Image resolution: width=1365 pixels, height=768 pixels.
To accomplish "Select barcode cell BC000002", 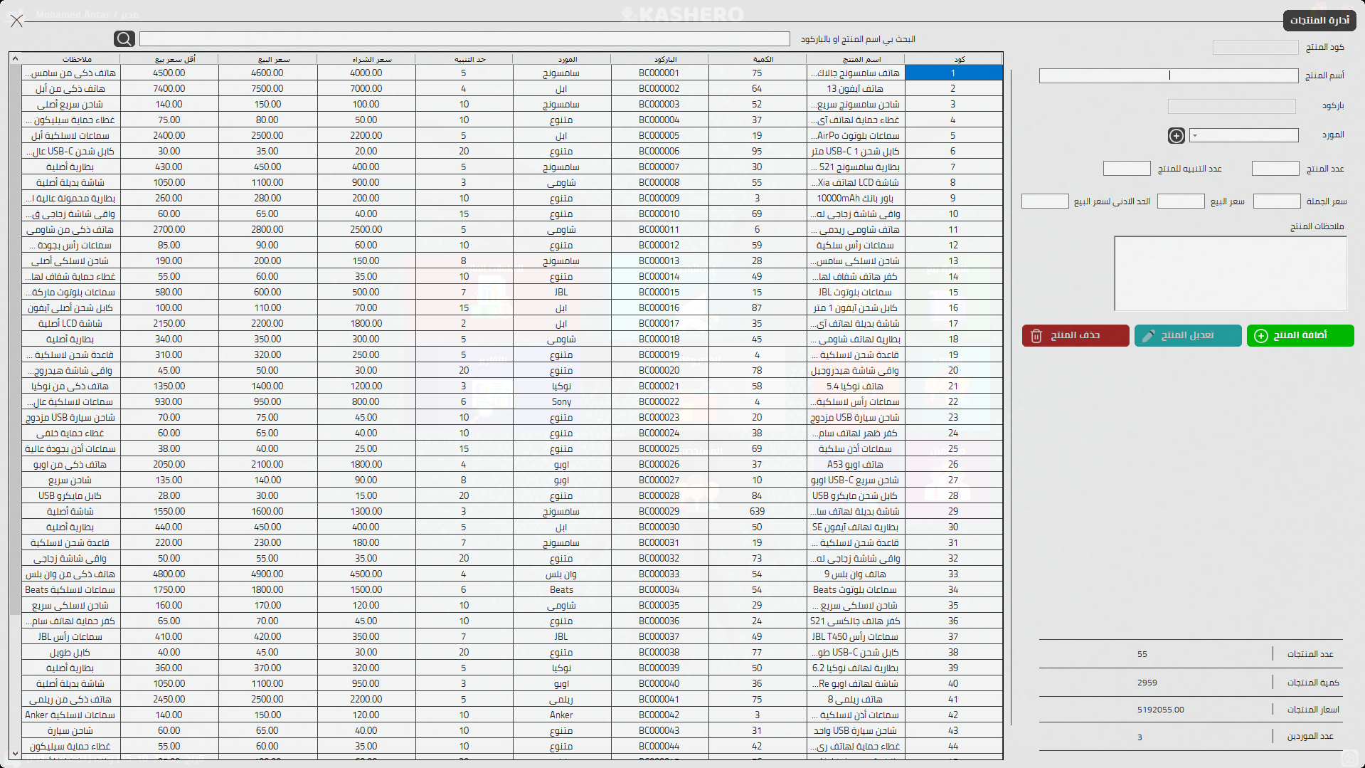I will (659, 89).
